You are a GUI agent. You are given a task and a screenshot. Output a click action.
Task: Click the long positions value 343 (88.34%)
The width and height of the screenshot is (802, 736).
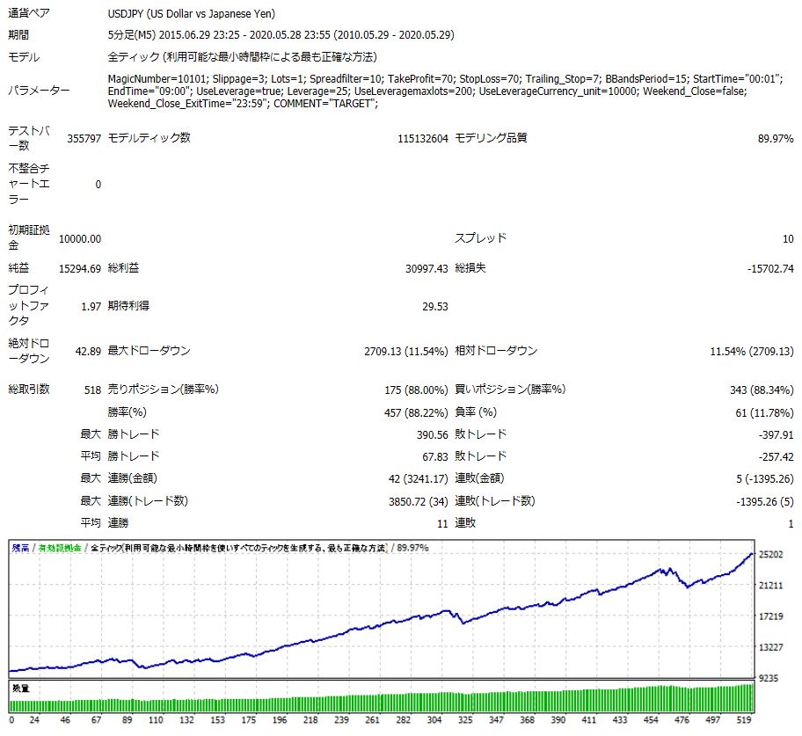pyautogui.click(x=762, y=390)
